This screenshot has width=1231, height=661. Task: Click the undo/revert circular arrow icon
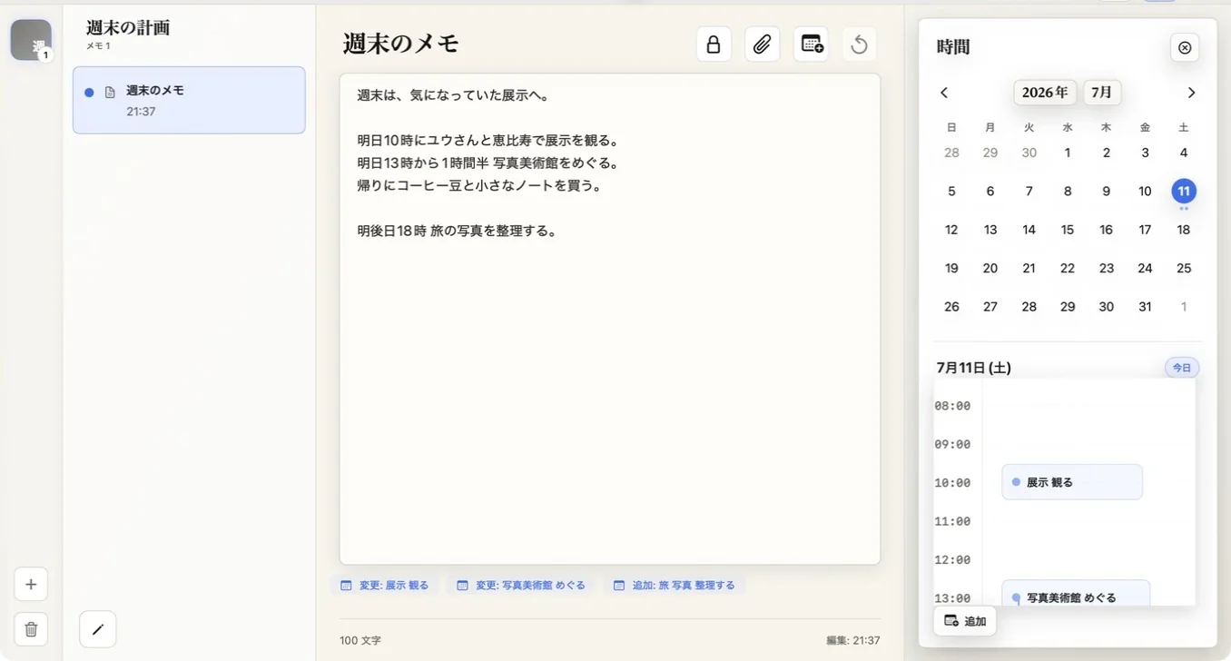click(x=859, y=44)
